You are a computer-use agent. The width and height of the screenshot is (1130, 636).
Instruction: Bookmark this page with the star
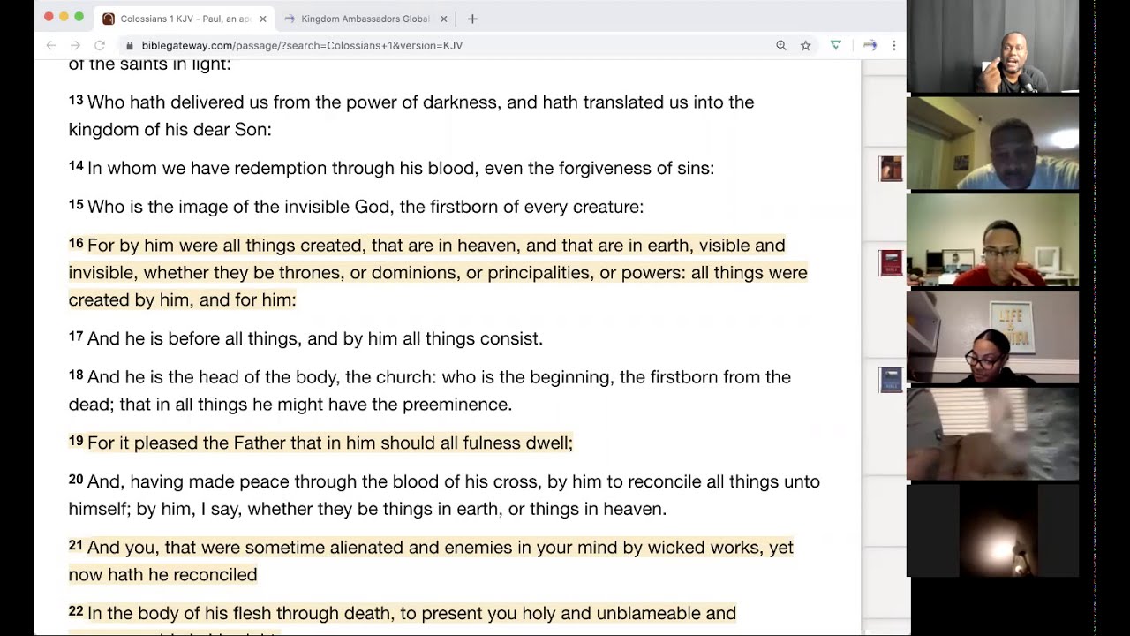click(x=805, y=45)
